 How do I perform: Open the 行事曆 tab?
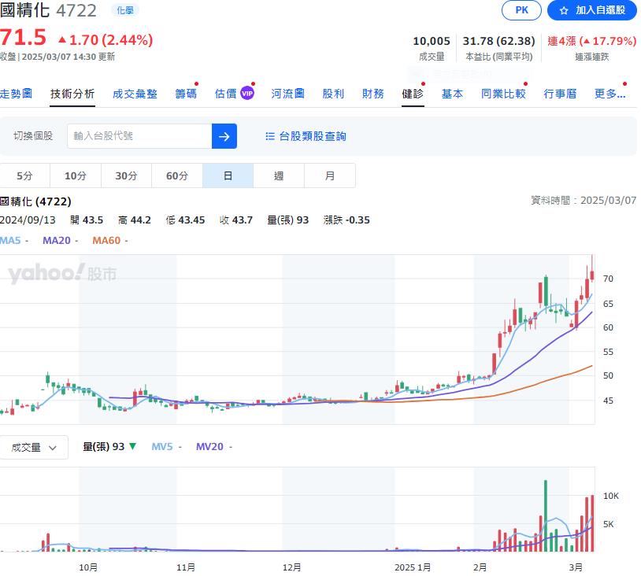point(560,94)
